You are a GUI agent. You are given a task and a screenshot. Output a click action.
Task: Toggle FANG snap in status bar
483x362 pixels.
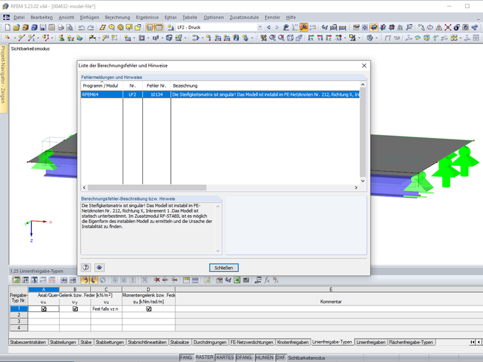pos(186,358)
